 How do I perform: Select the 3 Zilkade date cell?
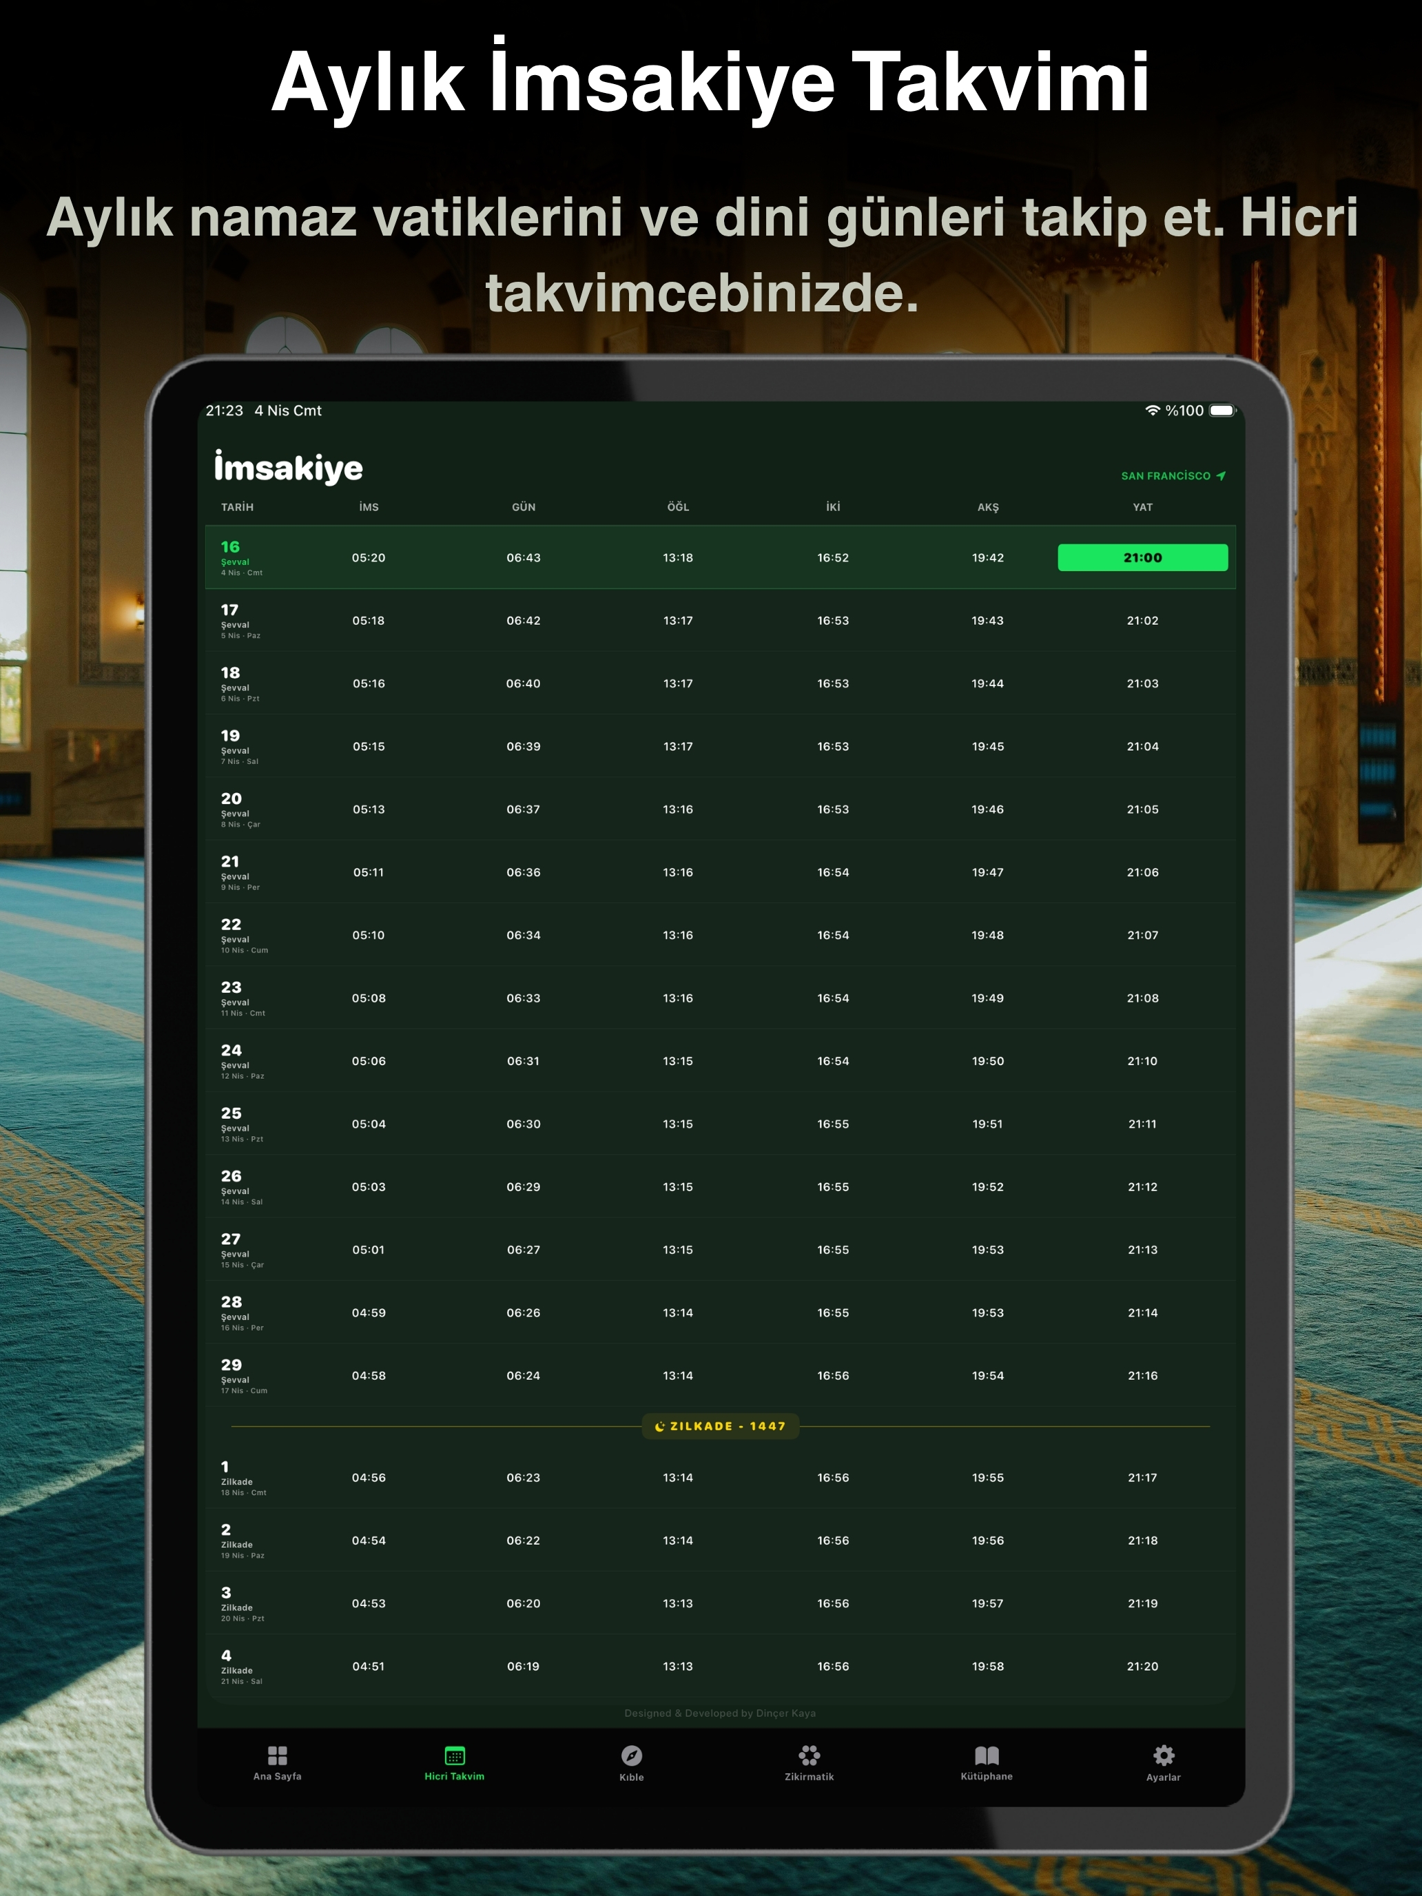[x=243, y=1604]
